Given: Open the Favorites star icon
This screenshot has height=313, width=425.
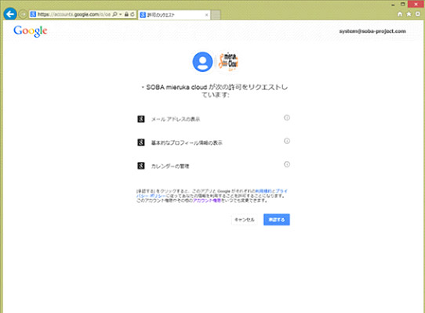Looking at the screenshot, I should tap(409, 14).
